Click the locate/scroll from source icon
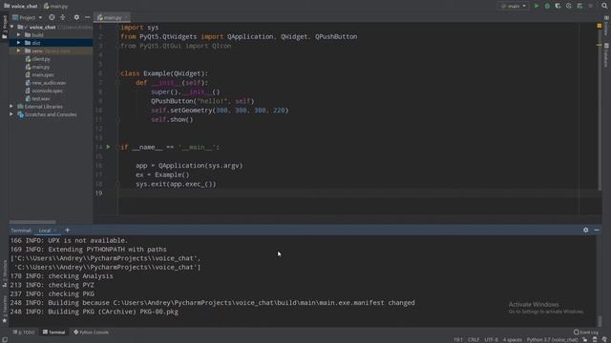Image resolution: width=611 pixels, height=343 pixels. click(52, 17)
